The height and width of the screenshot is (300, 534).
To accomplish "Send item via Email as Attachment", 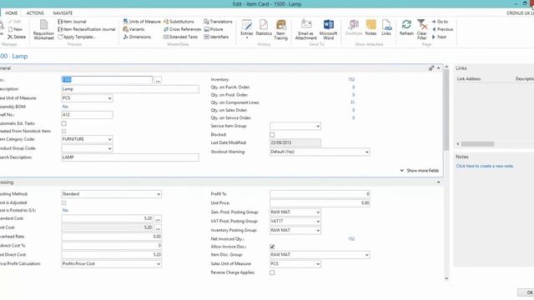I will (306, 30).
